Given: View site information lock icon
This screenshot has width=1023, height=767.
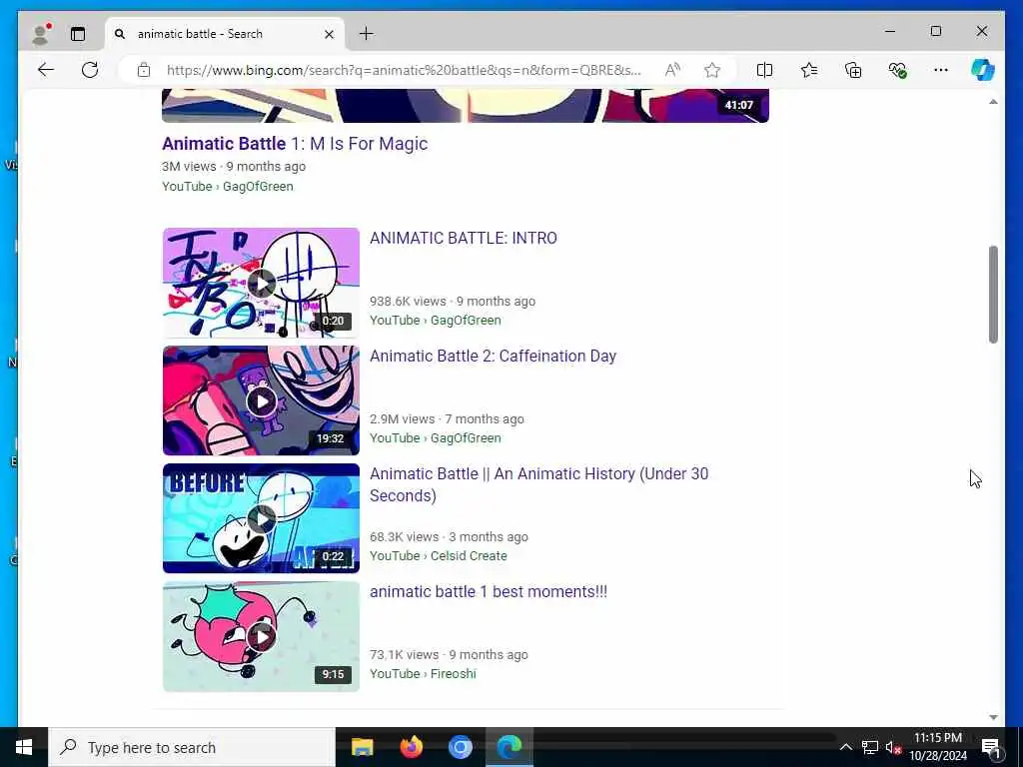Looking at the screenshot, I should 144,70.
